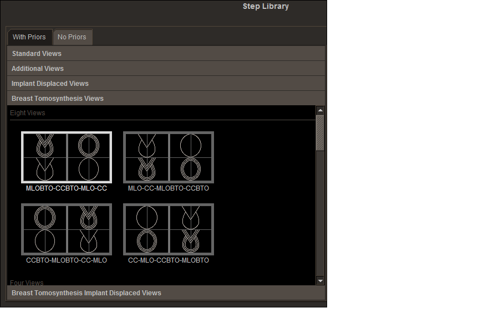Click the Eight Views group heading
Image resolution: width=499 pixels, height=313 pixels.
click(28, 113)
